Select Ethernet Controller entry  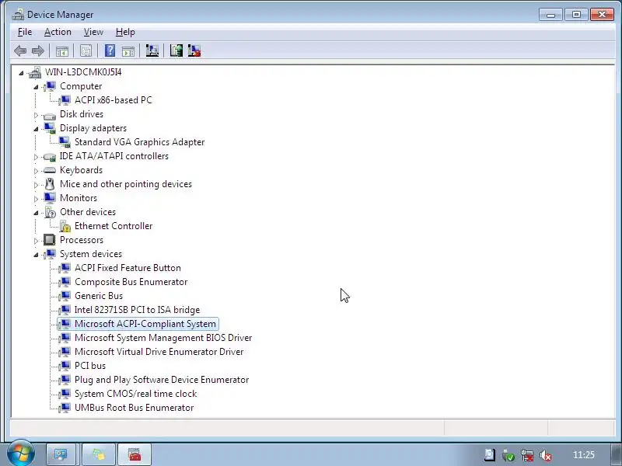point(114,226)
